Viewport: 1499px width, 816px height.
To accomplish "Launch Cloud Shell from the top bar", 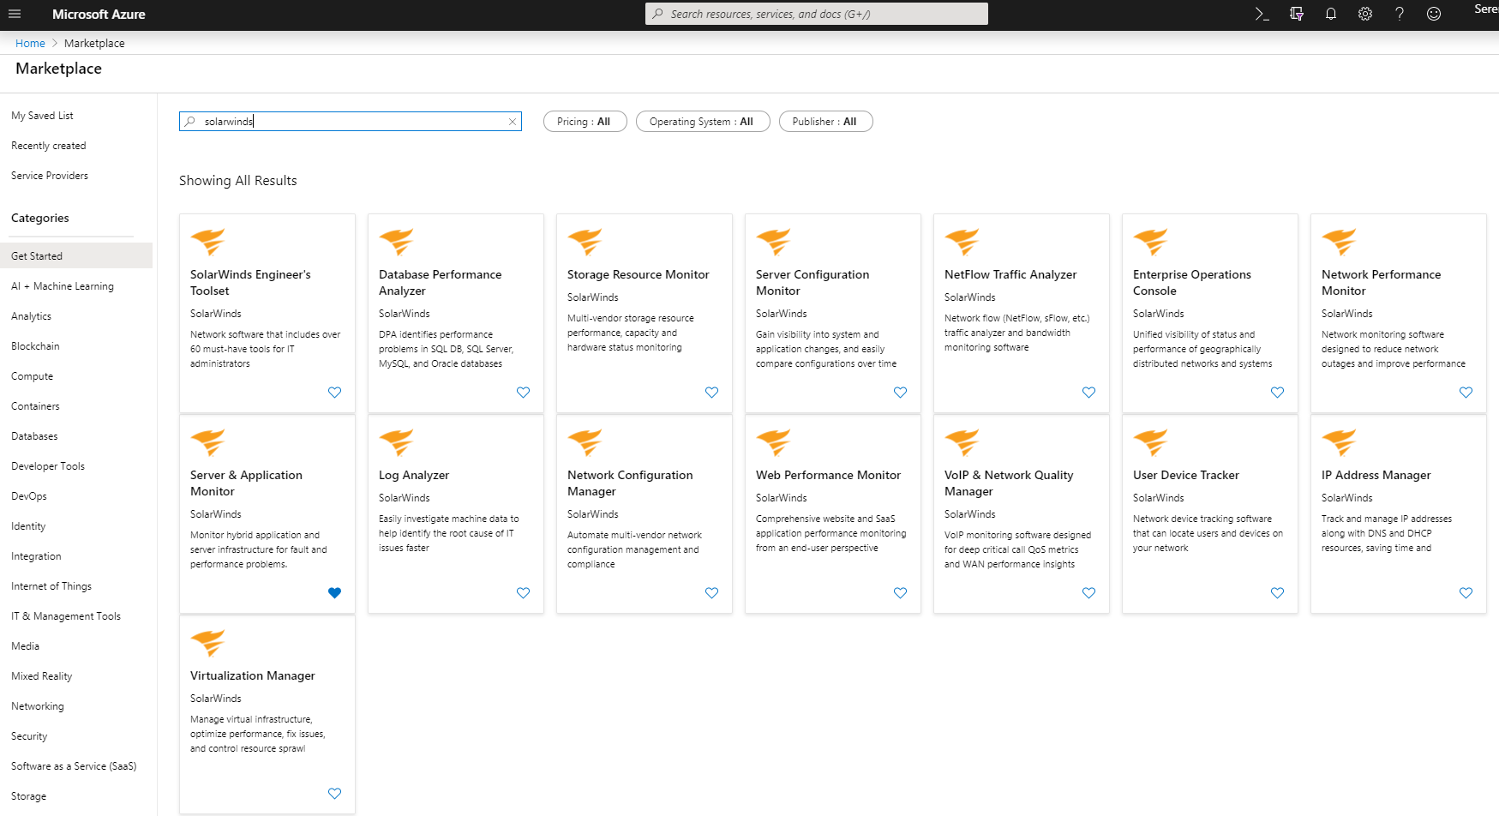I will 1262,14.
